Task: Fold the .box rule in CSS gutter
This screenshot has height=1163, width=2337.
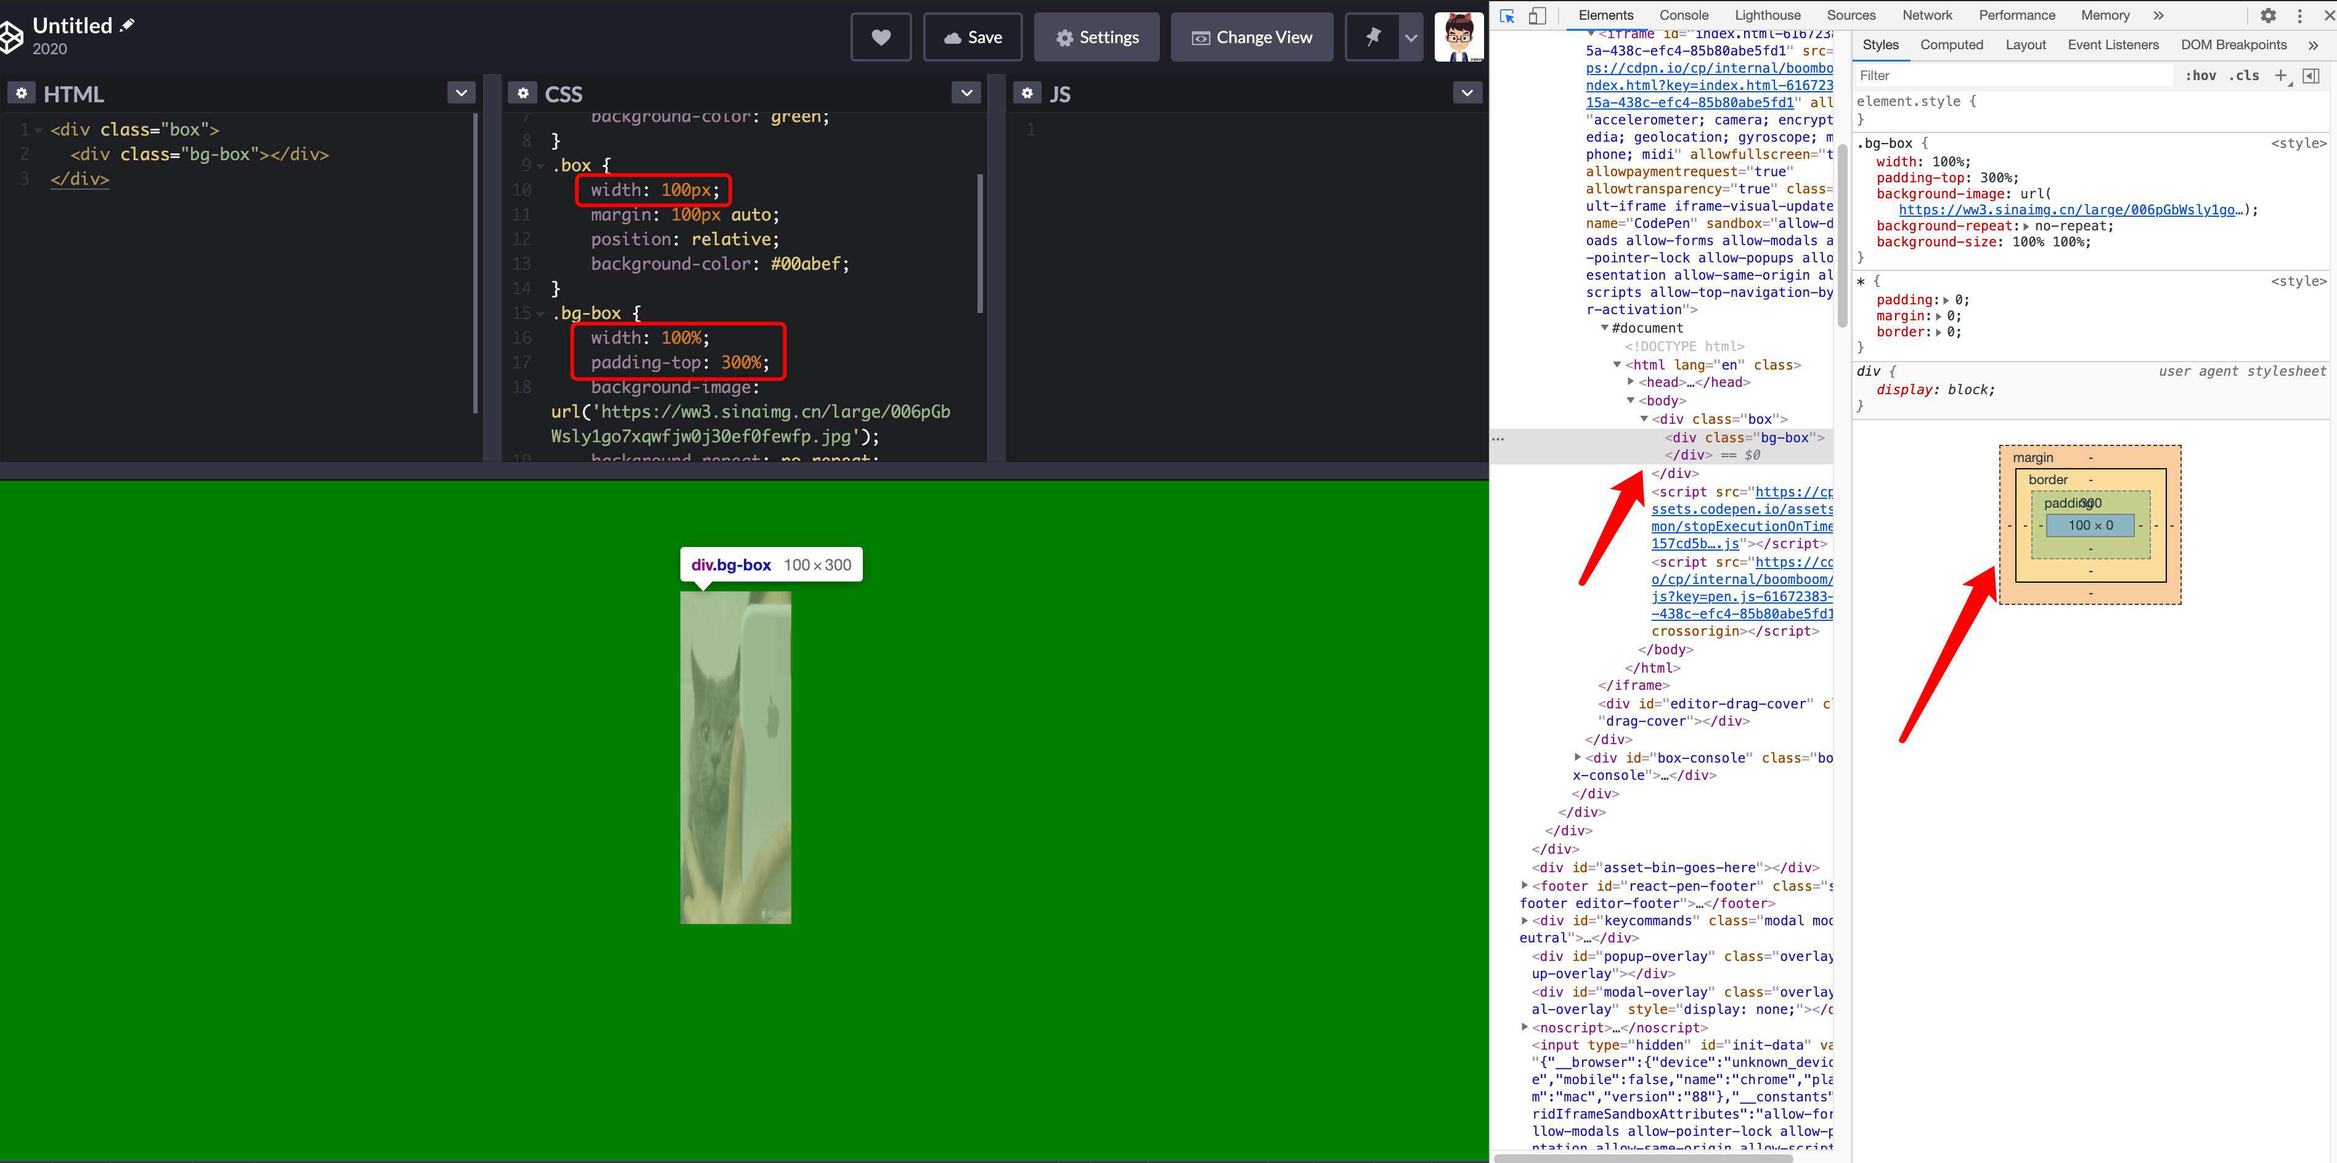Action: (542, 166)
